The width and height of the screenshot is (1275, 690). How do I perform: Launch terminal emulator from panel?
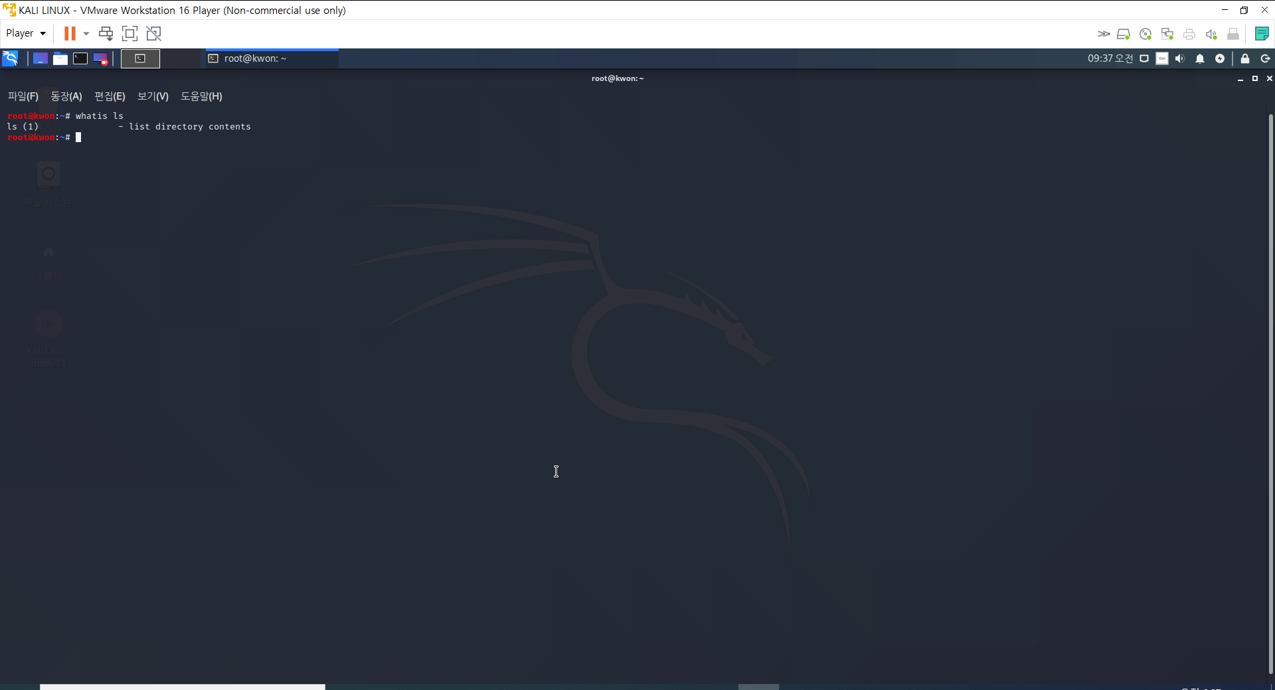click(x=80, y=58)
